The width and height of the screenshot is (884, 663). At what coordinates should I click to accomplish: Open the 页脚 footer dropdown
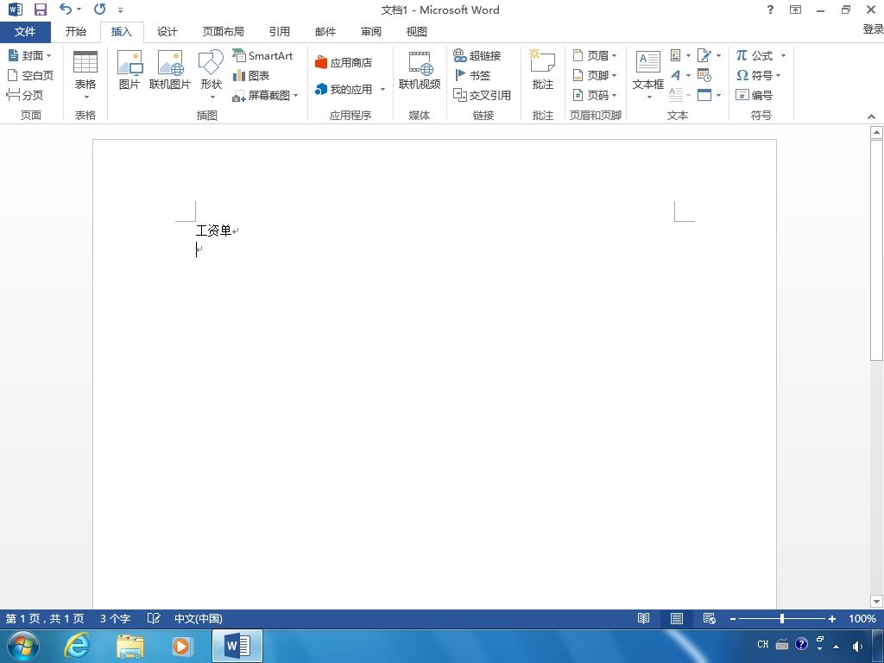[595, 75]
